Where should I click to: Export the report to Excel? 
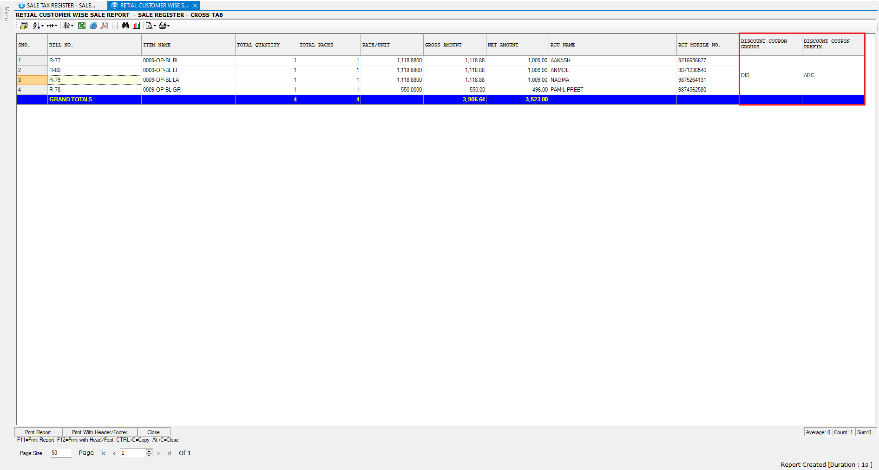click(82, 26)
